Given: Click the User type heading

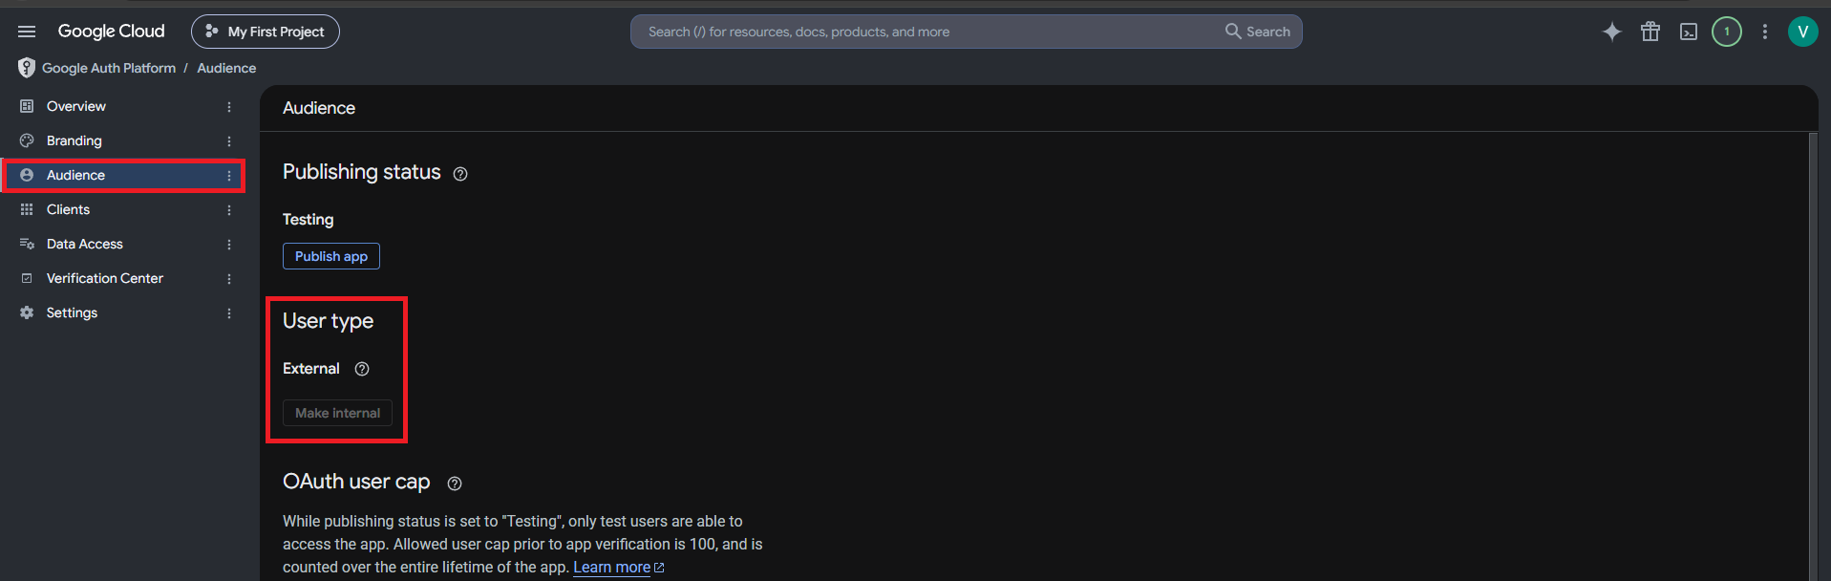Looking at the screenshot, I should click(328, 321).
